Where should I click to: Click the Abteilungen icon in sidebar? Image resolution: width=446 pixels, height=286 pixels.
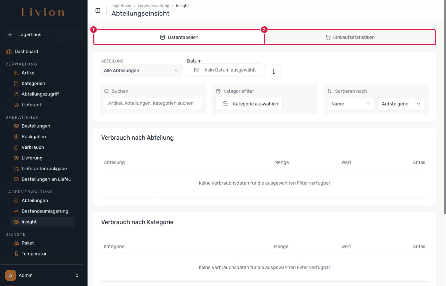tap(16, 201)
